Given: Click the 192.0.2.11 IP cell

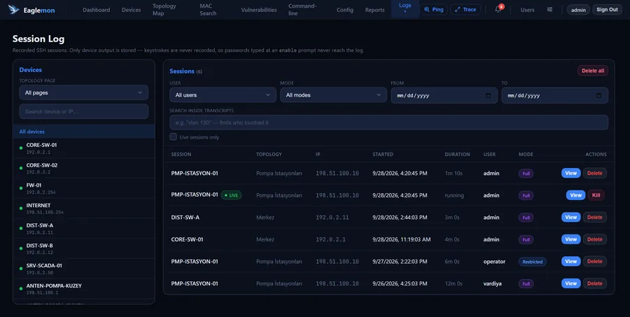Looking at the screenshot, I should 332,218.
